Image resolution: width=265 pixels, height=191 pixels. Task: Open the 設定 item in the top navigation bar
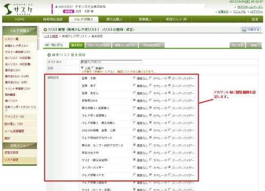[x=255, y=20]
